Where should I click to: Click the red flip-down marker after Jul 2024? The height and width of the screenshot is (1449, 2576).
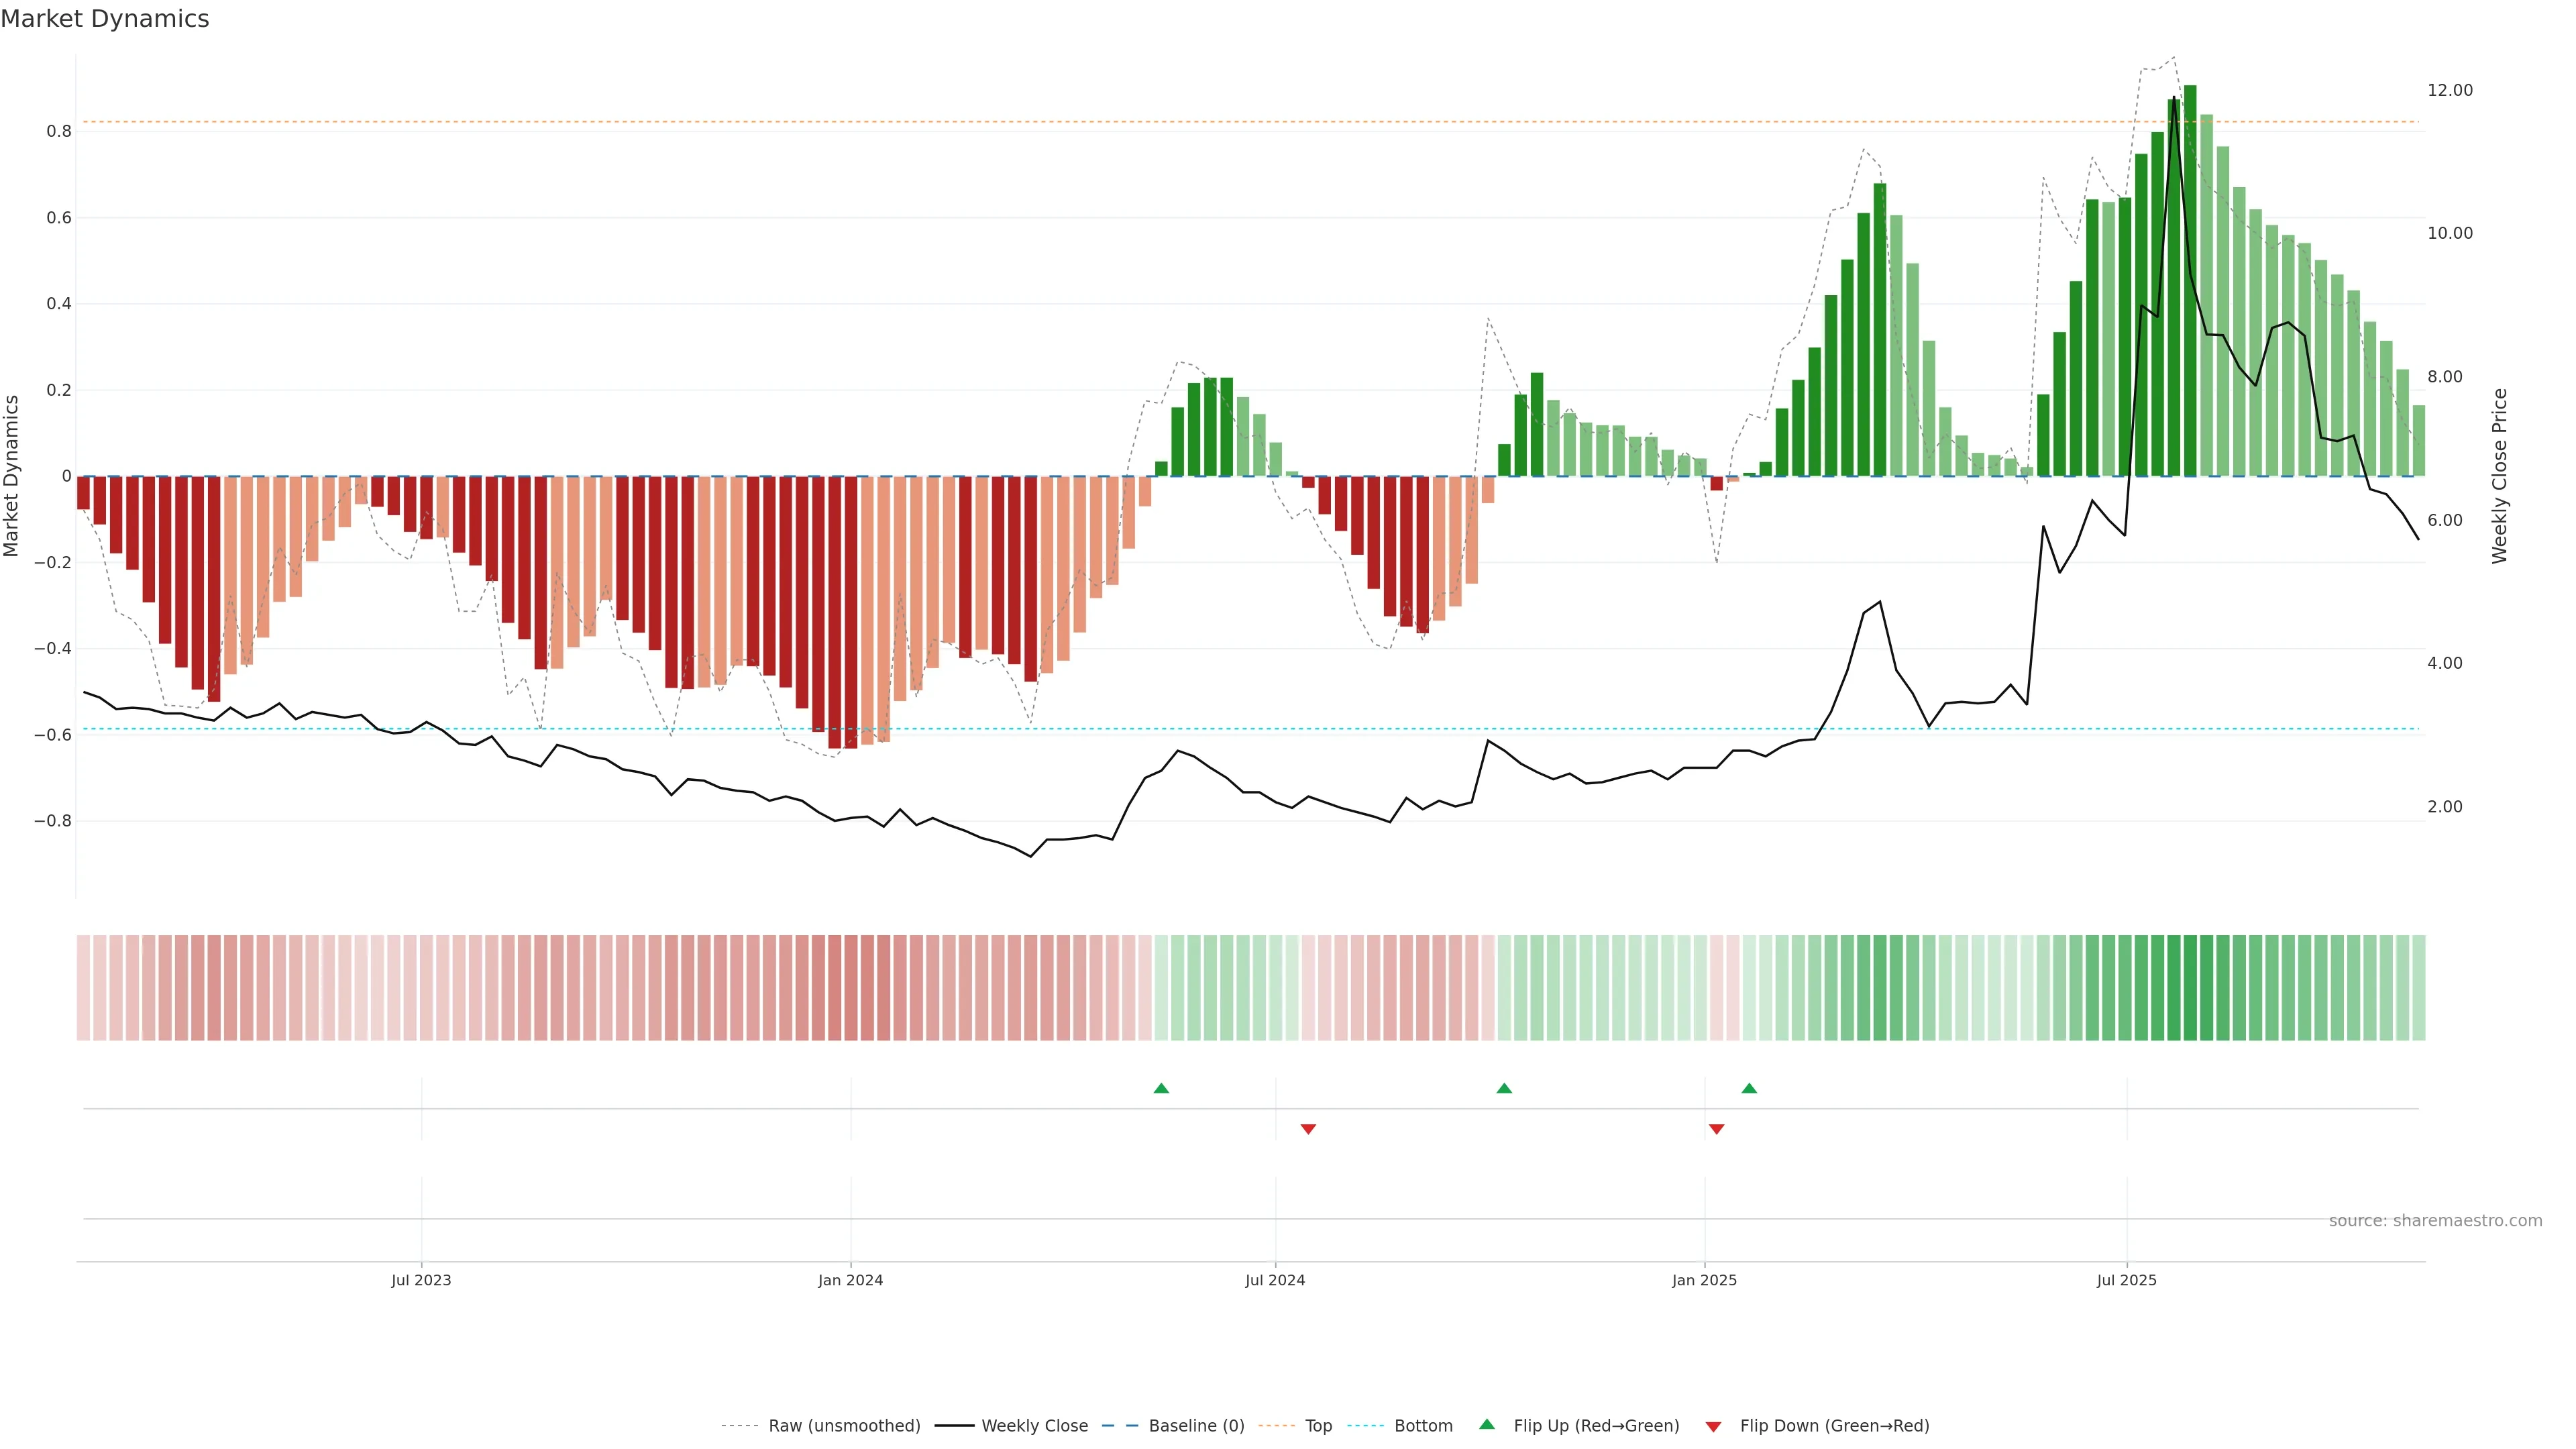pyautogui.click(x=1308, y=1129)
